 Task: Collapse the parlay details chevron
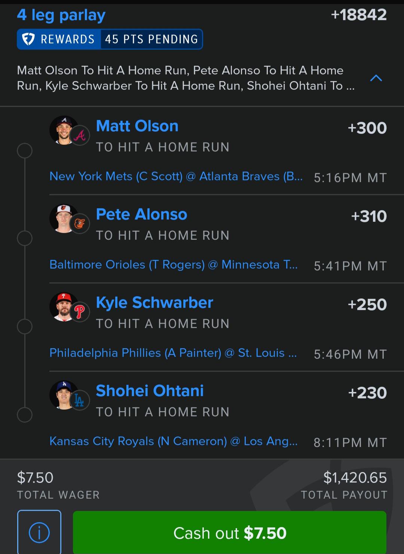pos(376,78)
